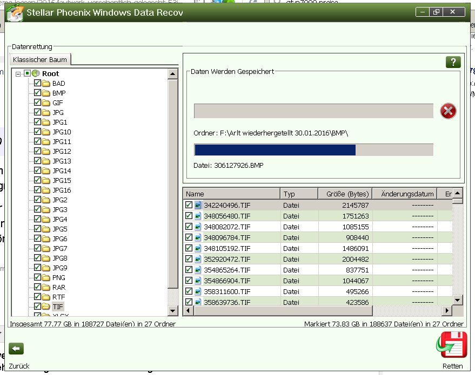This screenshot has width=475, height=375.
Task: Click the partially visible Er column header
Action: click(445, 194)
